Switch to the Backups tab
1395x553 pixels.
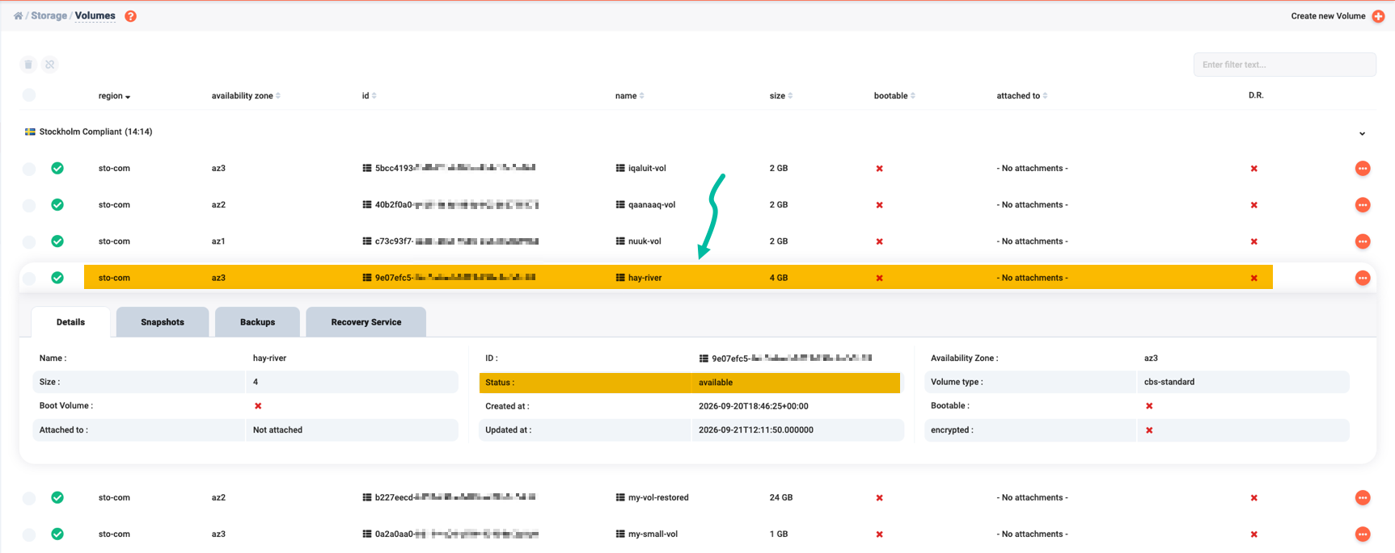coord(257,322)
